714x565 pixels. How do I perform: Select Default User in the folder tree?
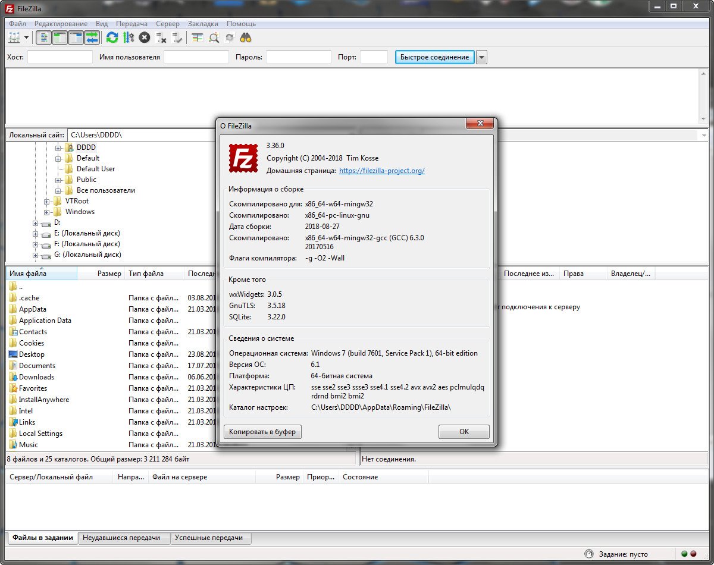[x=95, y=169]
